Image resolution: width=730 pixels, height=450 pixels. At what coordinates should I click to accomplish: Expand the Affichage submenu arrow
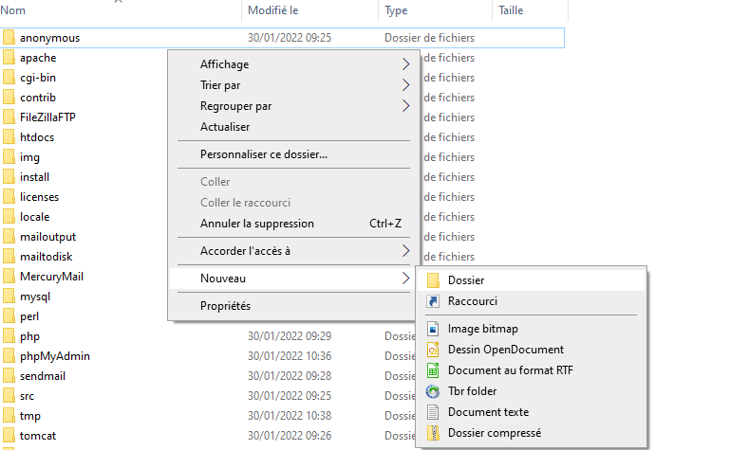[x=406, y=64]
